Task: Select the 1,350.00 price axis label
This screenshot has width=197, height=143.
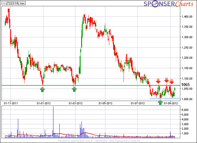Action: tap(187, 27)
